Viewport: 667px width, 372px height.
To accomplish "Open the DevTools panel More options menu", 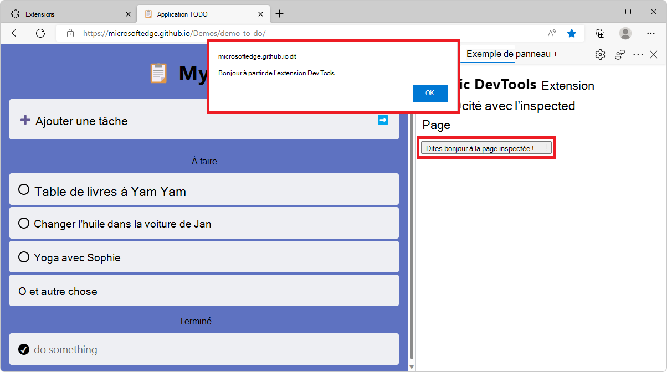I will 638,54.
